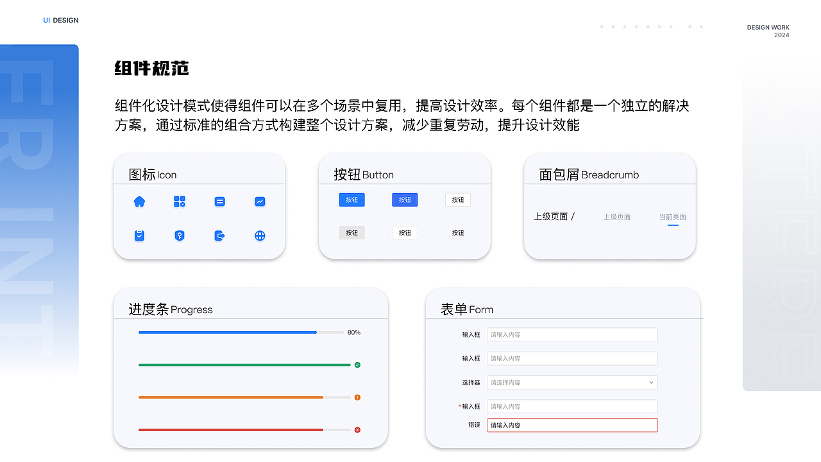Viewport: 821px width, 462px height.
Task: Click the green success check on the progress bar
Action: click(x=357, y=364)
